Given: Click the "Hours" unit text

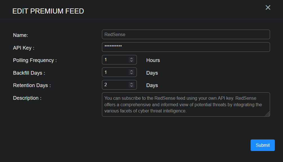Looking at the screenshot, I should coord(153,60).
